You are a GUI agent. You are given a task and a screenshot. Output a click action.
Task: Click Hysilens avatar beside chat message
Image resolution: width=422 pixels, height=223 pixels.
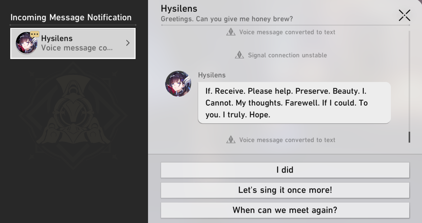[178, 84]
